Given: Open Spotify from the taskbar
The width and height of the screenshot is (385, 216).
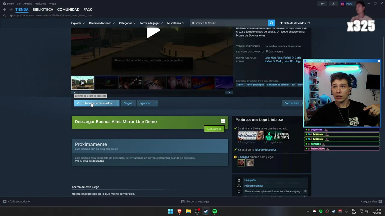Looking at the screenshot, I should coord(215,211).
